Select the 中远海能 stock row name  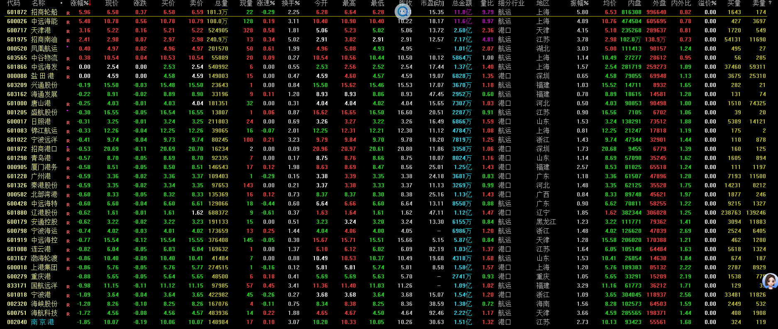44,22
